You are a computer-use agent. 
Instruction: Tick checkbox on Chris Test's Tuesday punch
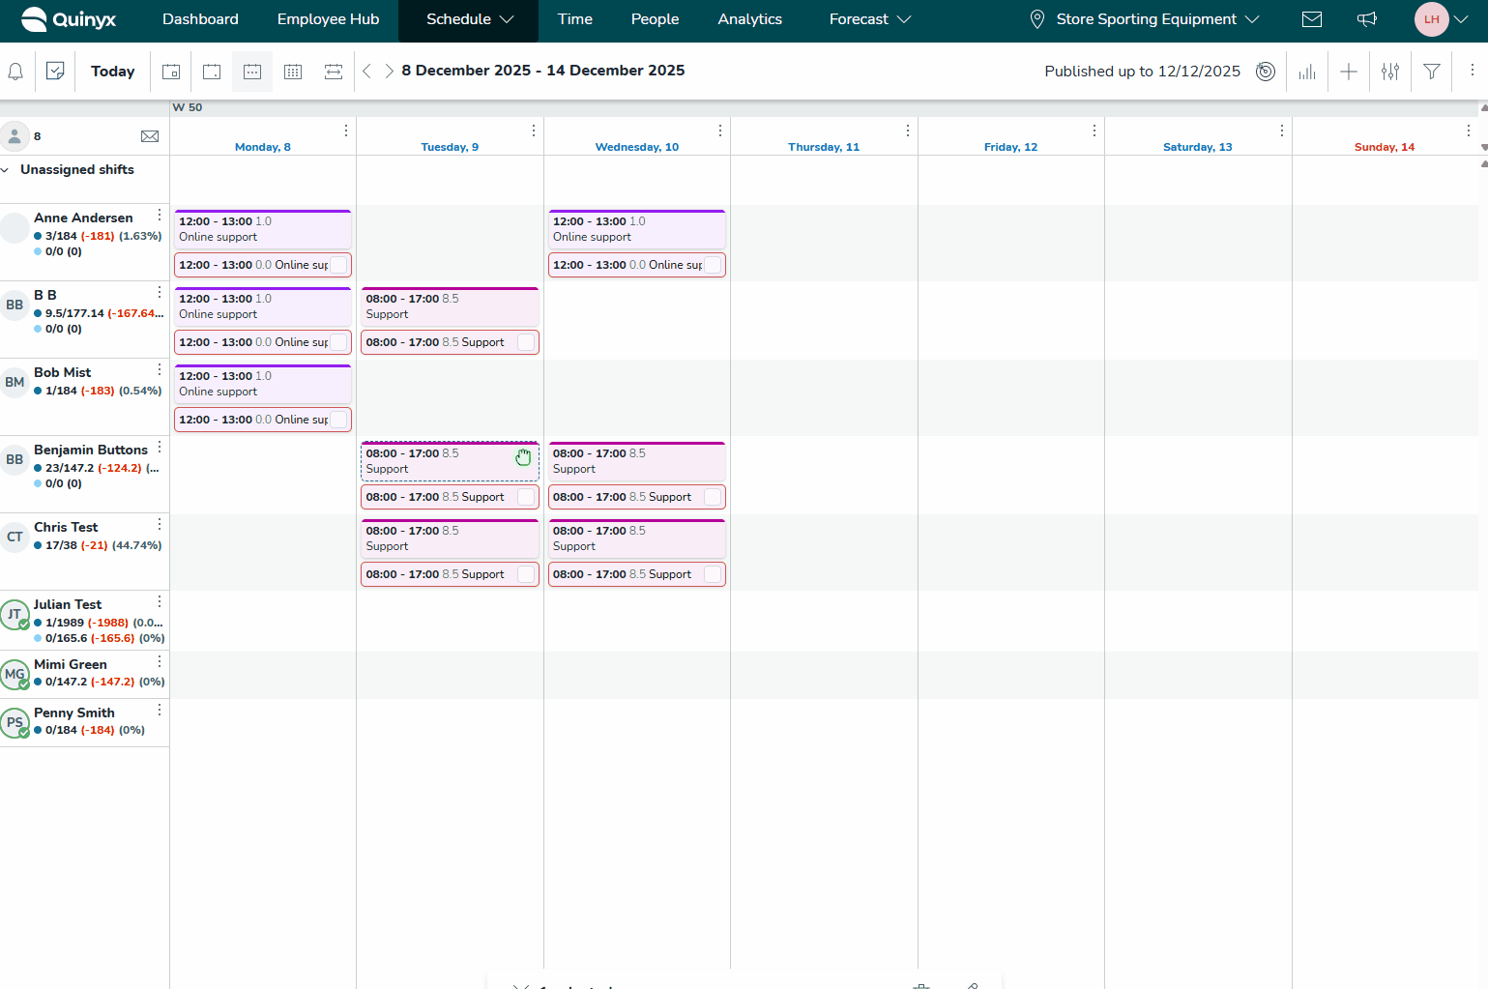pos(526,574)
